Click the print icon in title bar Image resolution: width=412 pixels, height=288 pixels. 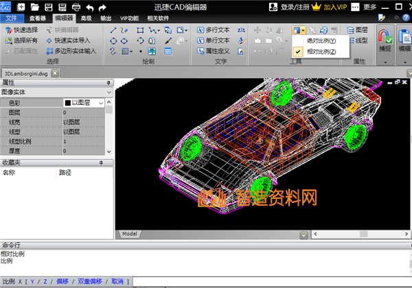(75, 6)
